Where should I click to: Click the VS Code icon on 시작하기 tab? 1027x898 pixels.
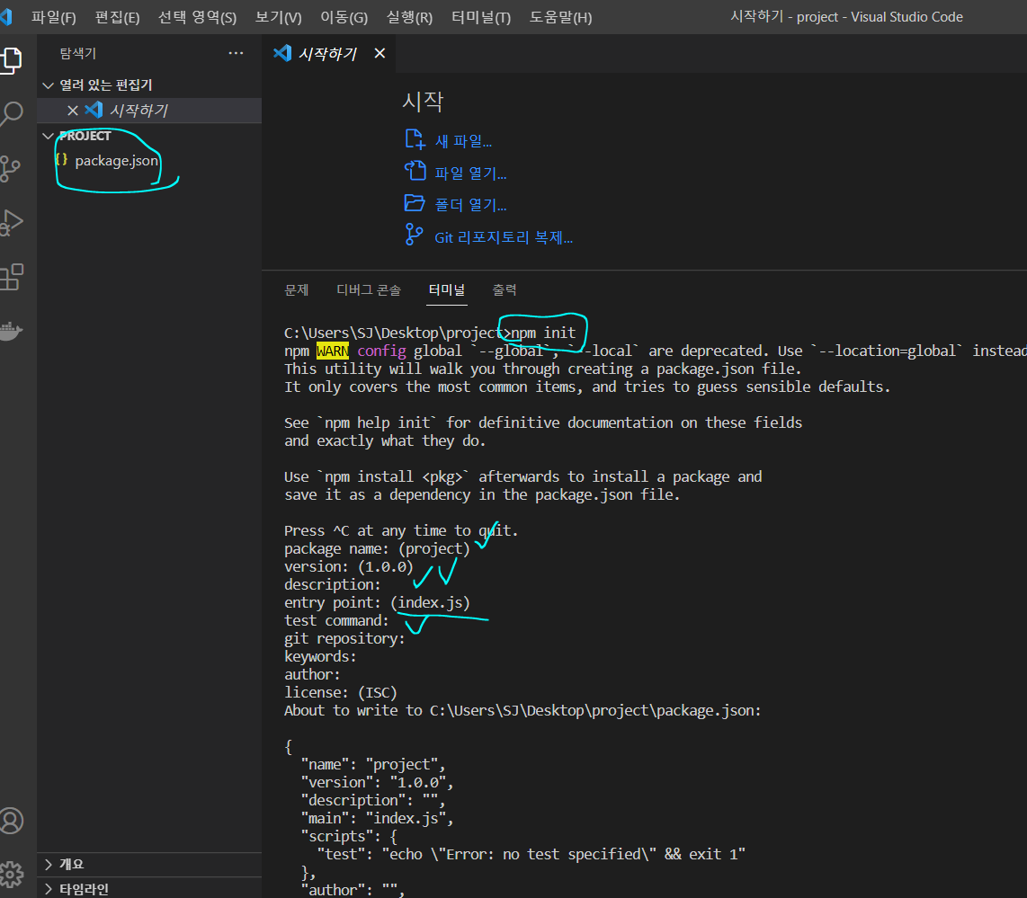282,53
